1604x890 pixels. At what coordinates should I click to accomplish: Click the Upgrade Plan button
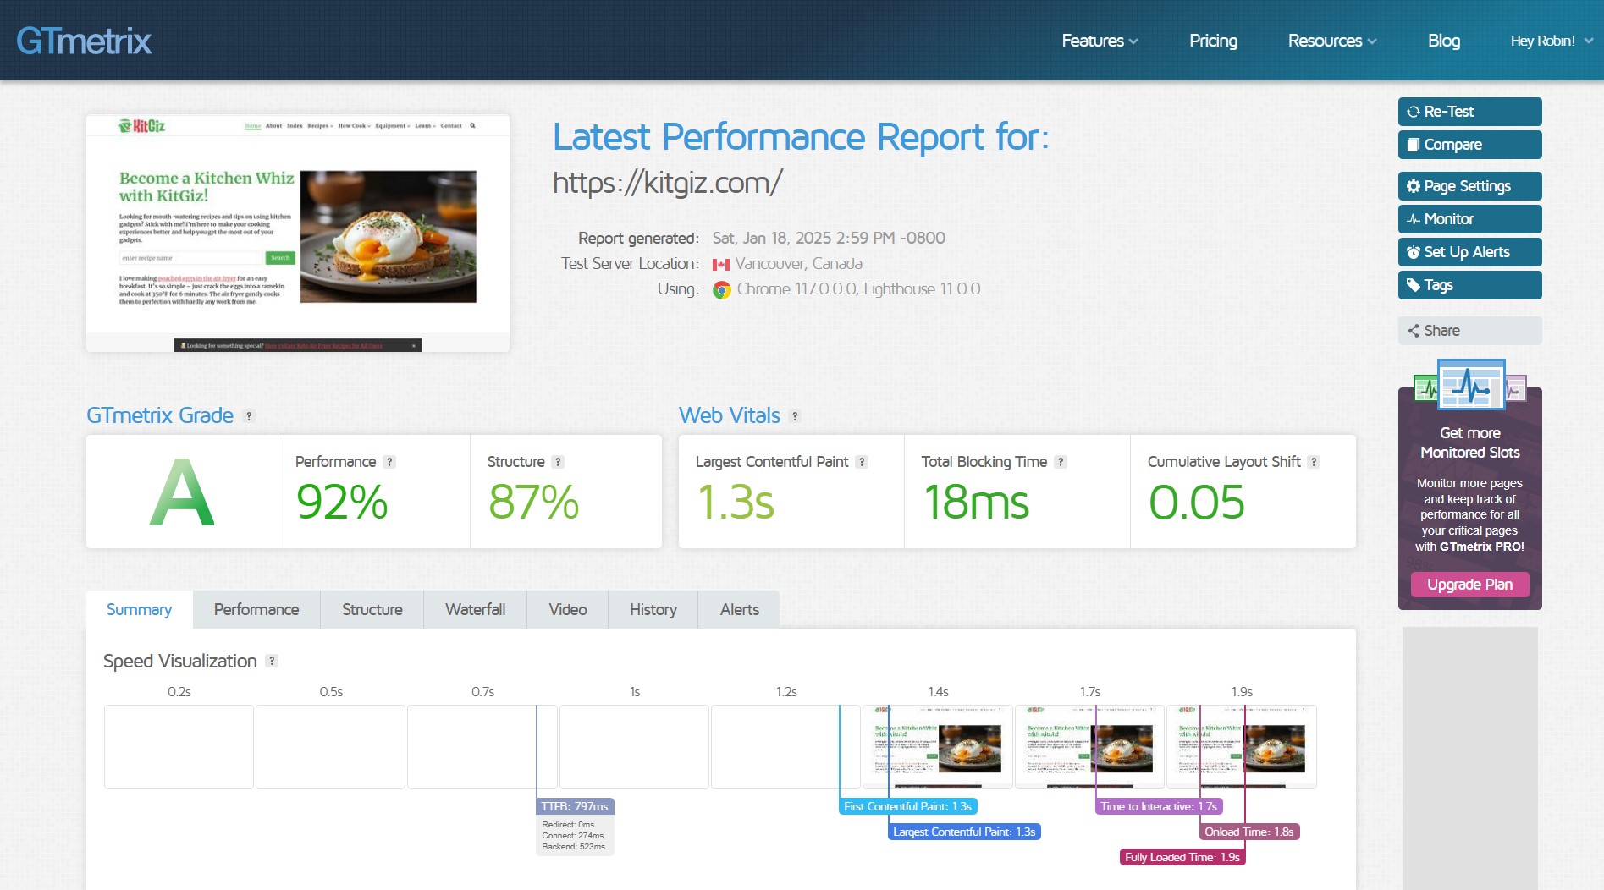pos(1469,585)
